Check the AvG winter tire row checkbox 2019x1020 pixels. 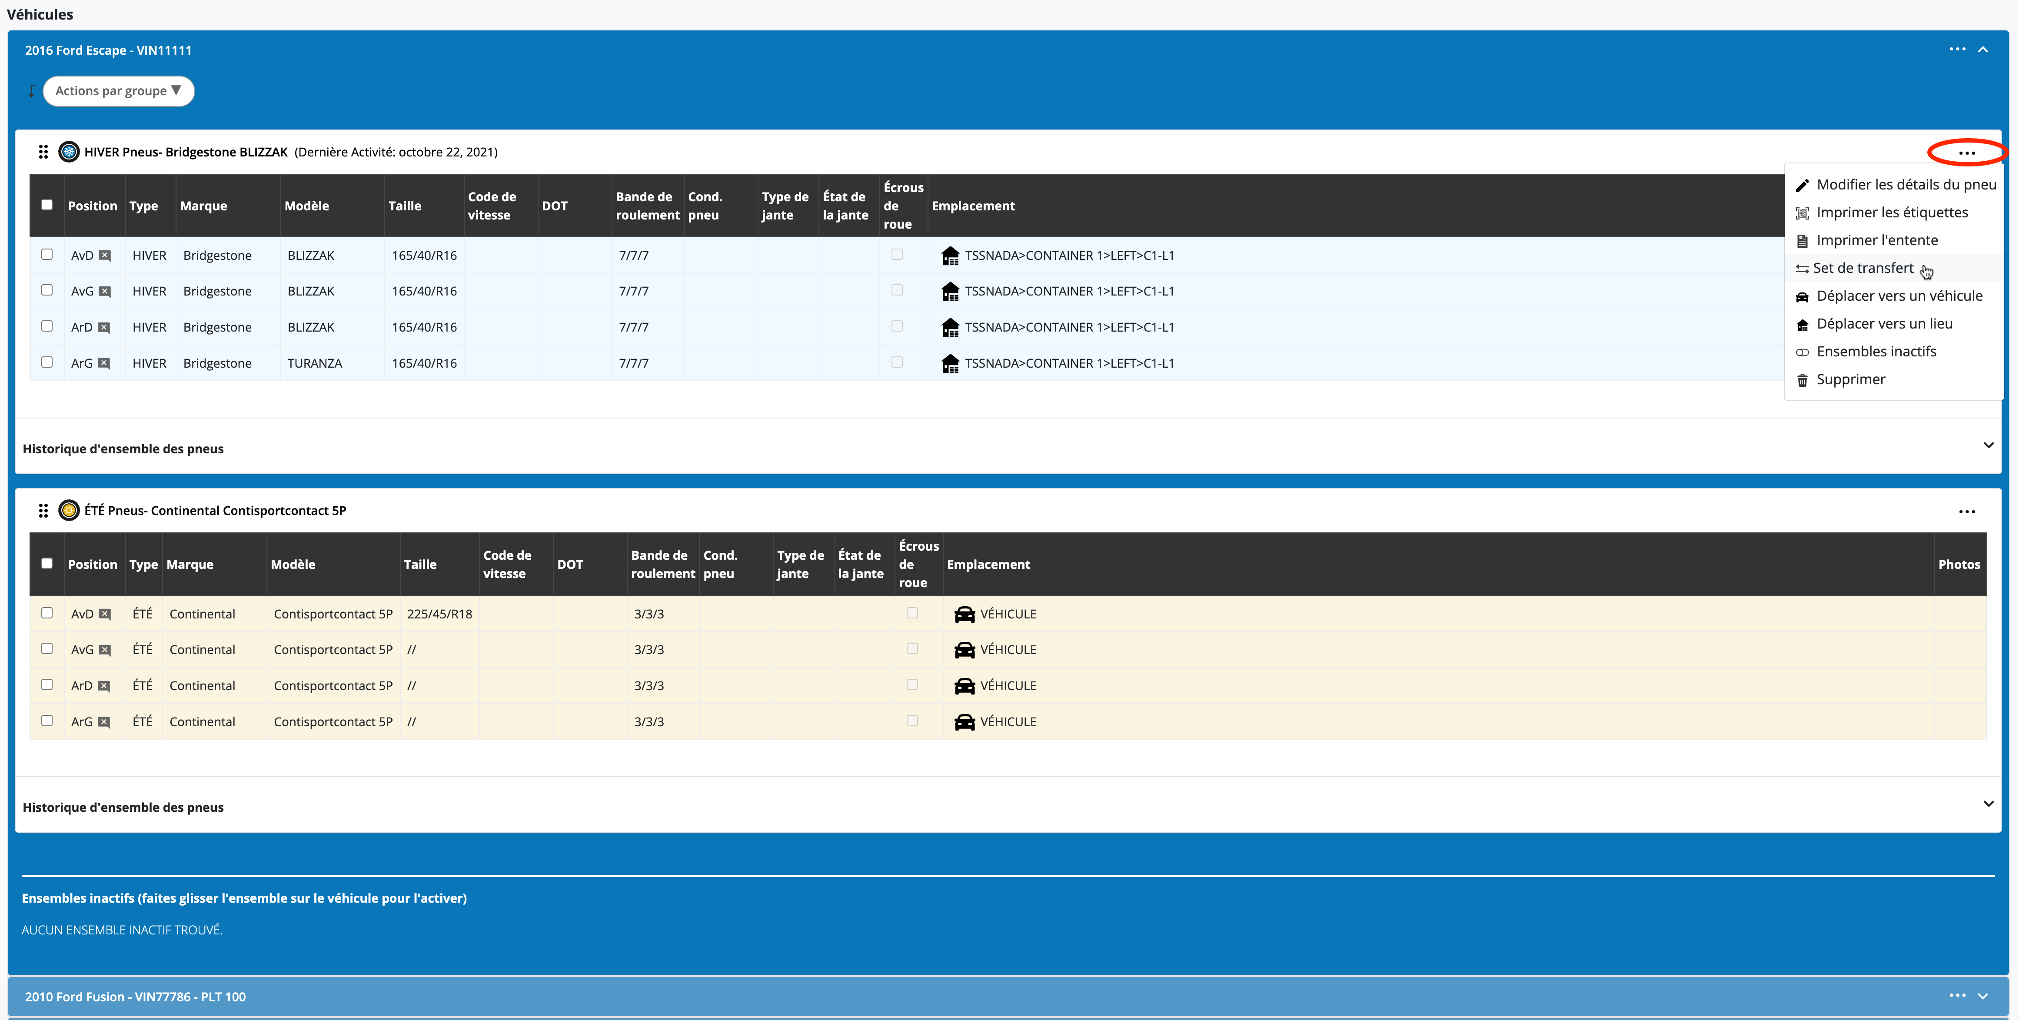[x=47, y=290]
